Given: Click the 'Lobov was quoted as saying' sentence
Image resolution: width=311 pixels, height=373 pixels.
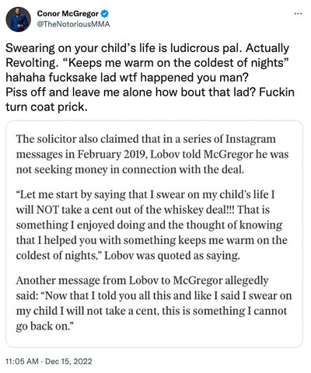Looking at the screenshot, I should coord(172,256).
